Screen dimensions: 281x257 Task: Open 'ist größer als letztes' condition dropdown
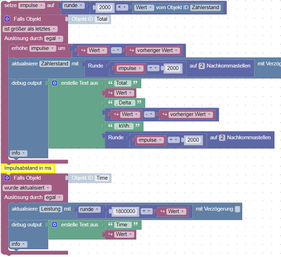pos(30,29)
